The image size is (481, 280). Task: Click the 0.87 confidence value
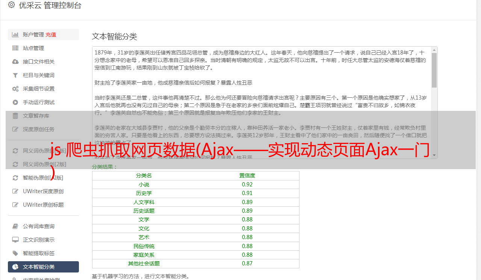(247, 263)
